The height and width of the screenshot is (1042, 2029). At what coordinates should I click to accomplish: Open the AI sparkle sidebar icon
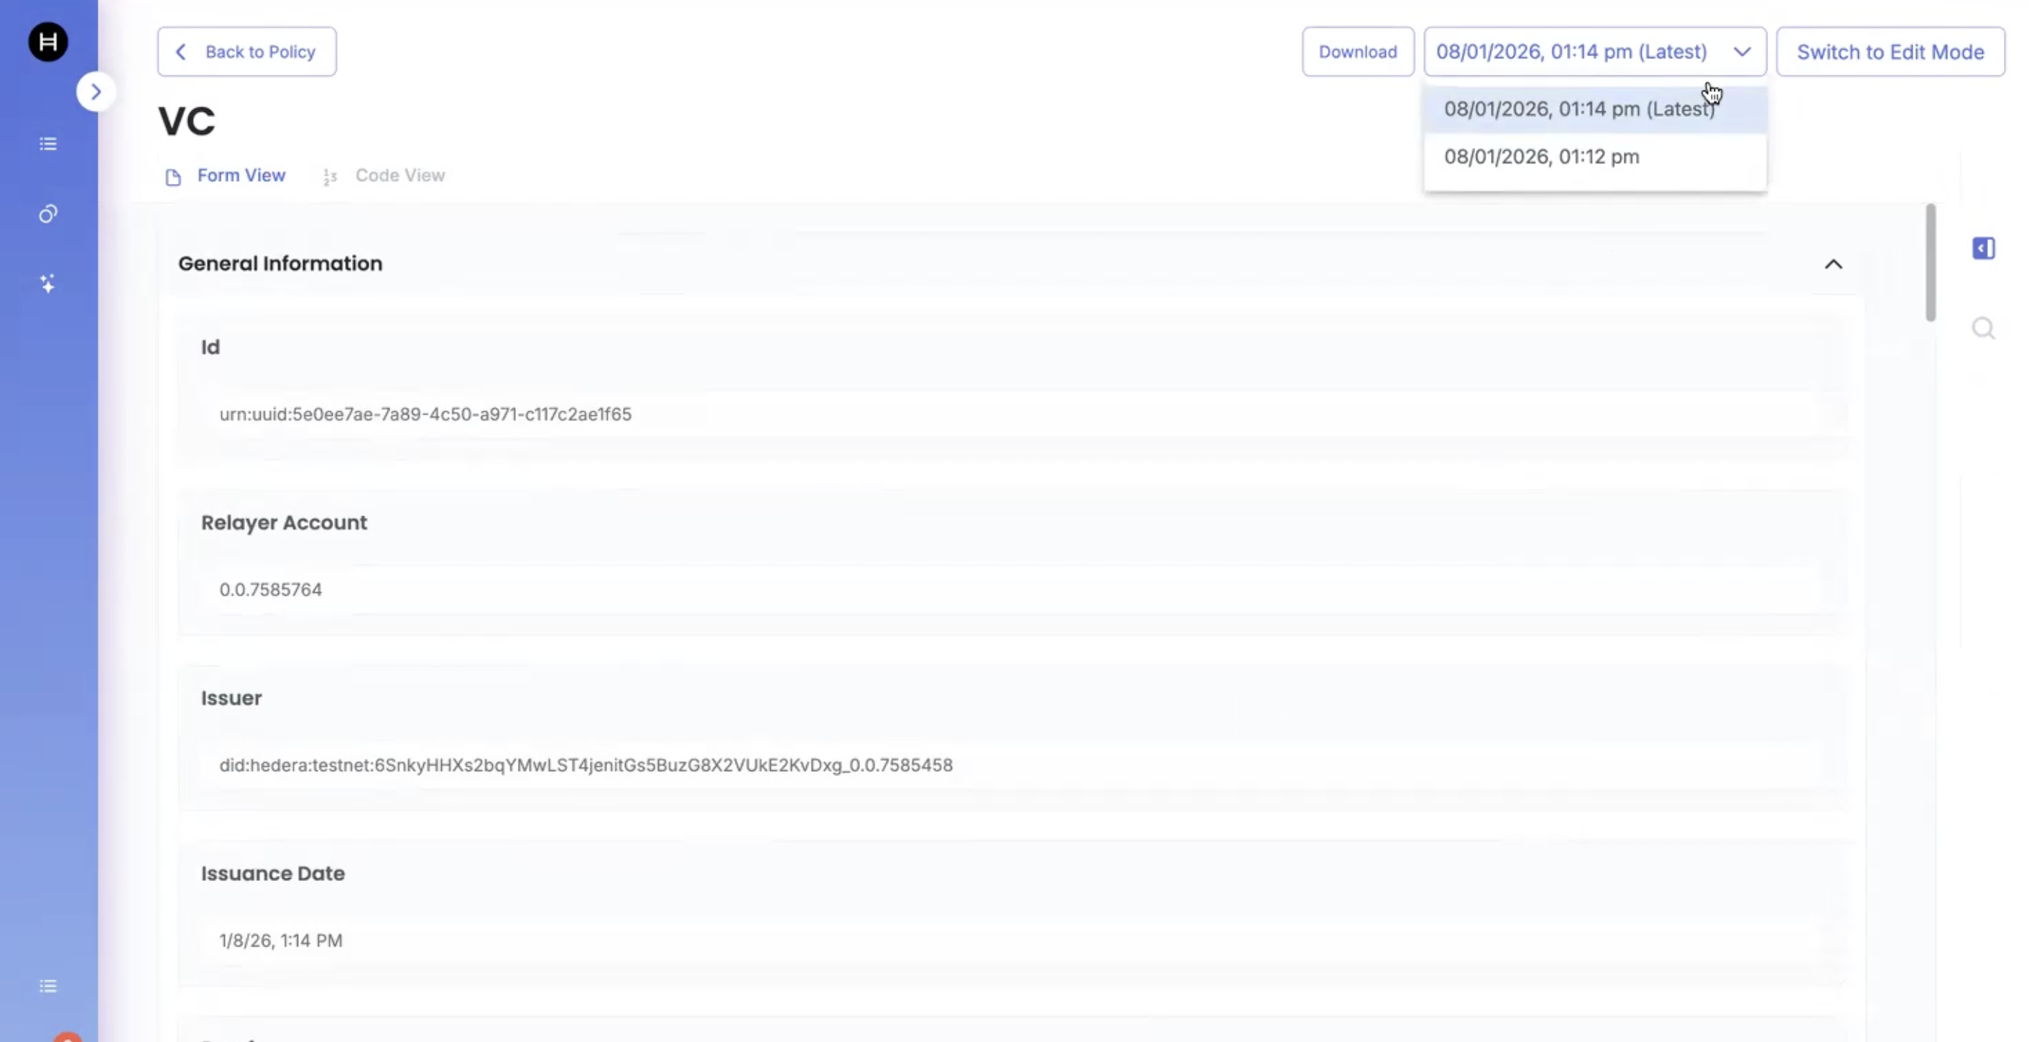[x=48, y=284]
